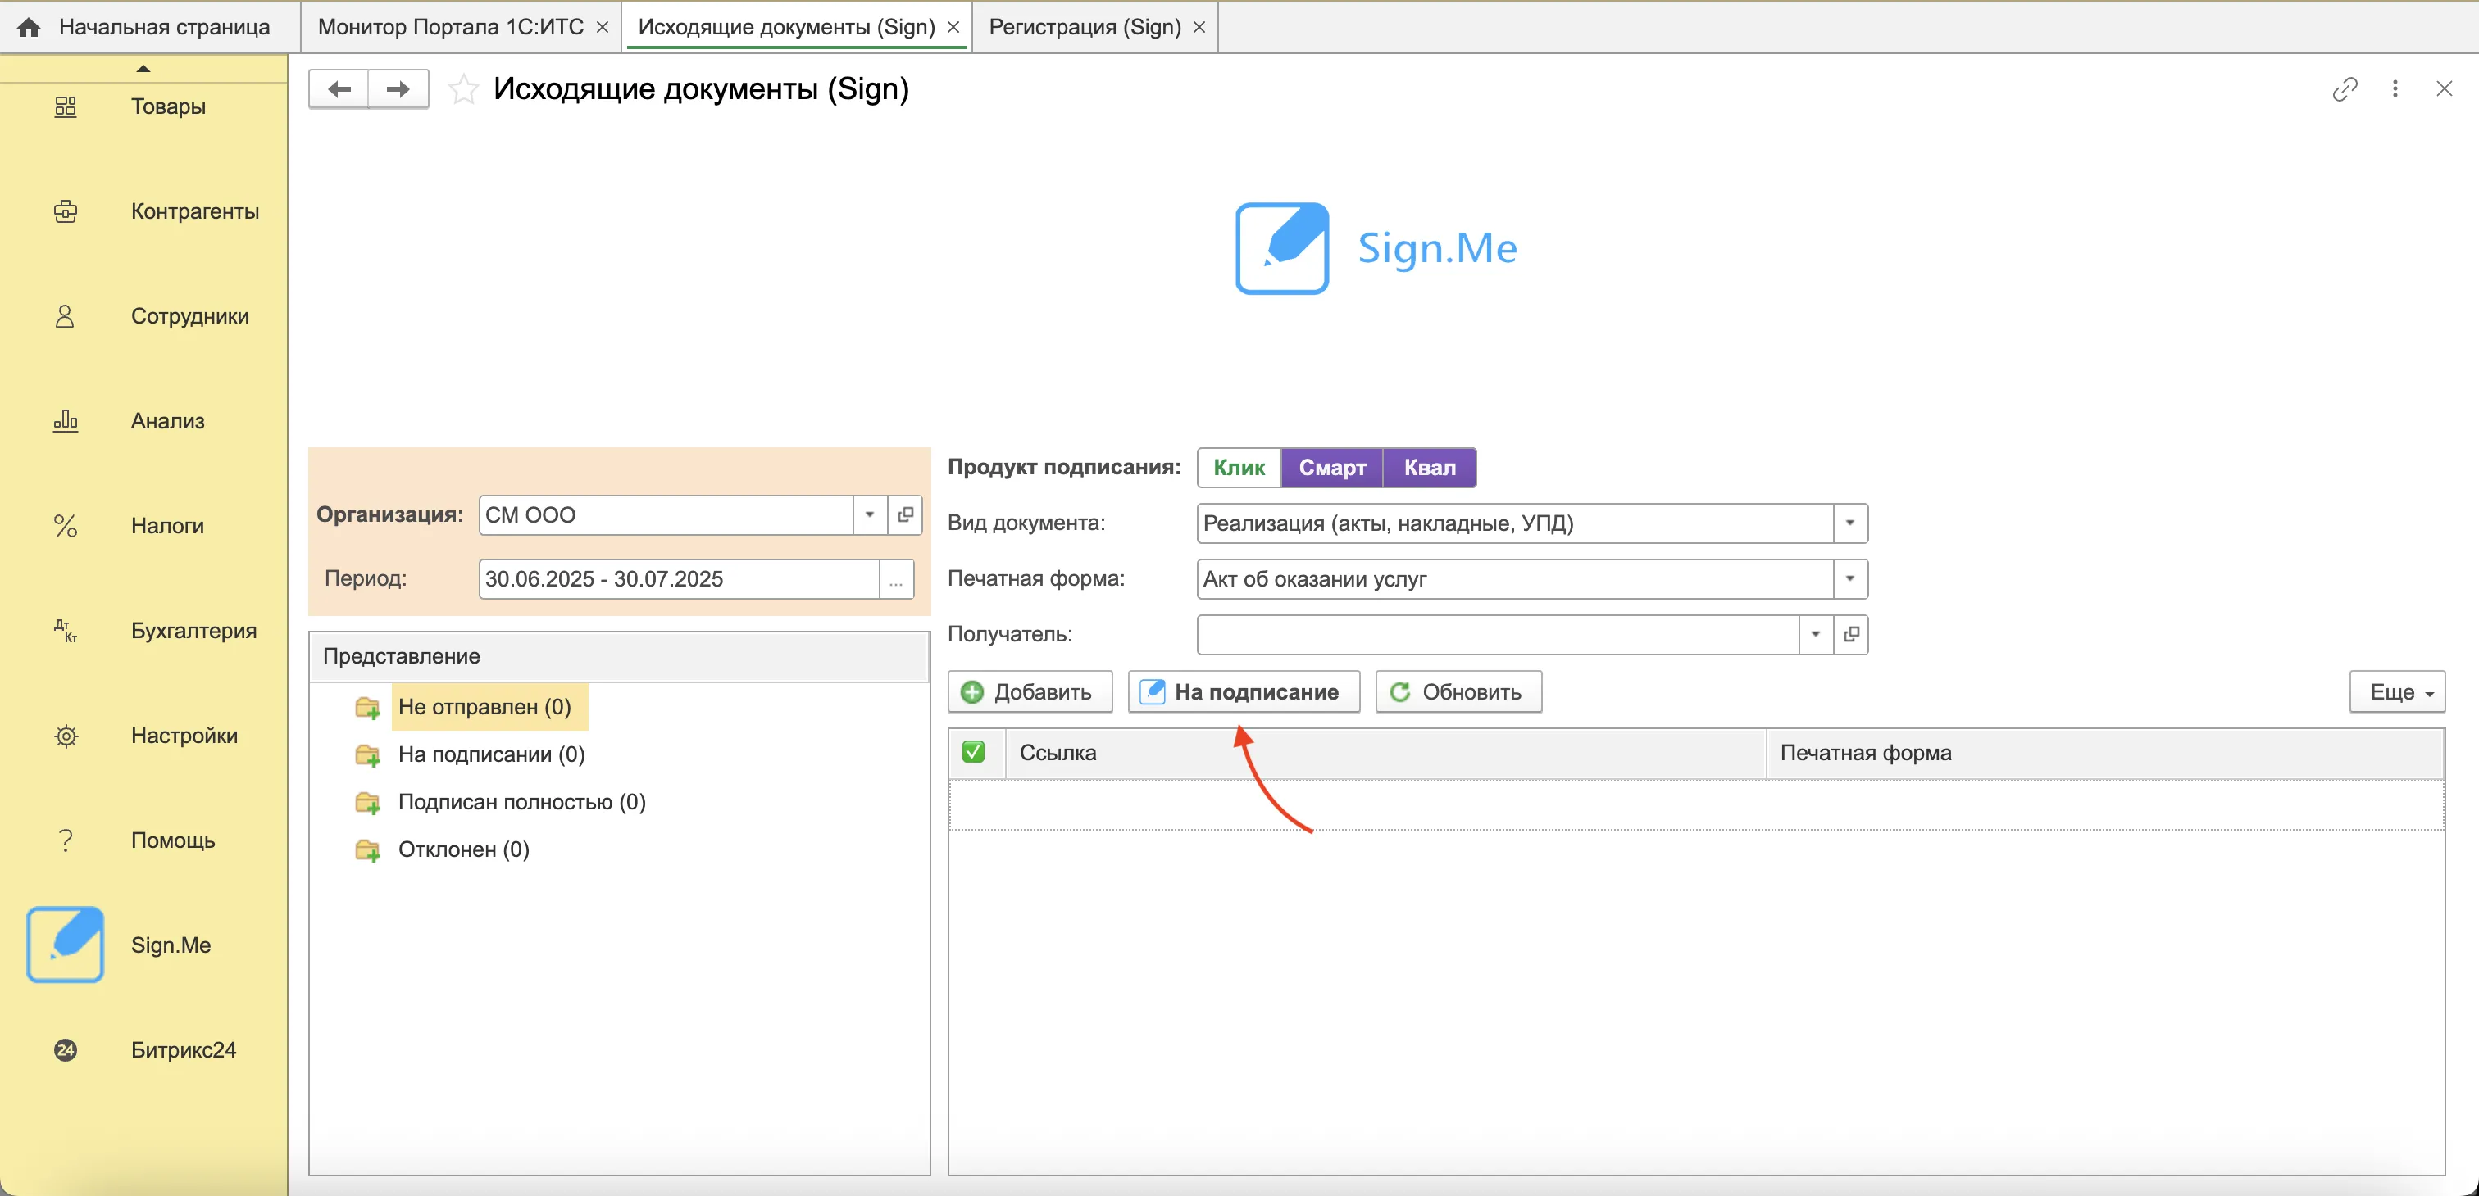Expand the Получатель dropdown
This screenshot has height=1196, width=2479.
point(1815,635)
